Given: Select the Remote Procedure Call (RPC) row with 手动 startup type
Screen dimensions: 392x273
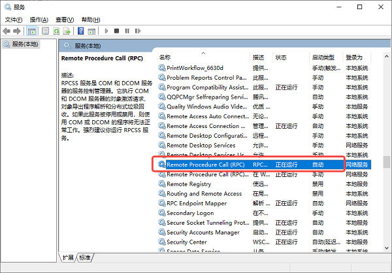Looking at the screenshot, I should [x=264, y=174].
